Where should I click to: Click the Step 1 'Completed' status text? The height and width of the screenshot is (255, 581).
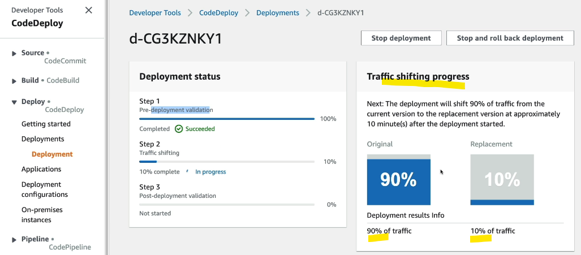pyautogui.click(x=154, y=129)
